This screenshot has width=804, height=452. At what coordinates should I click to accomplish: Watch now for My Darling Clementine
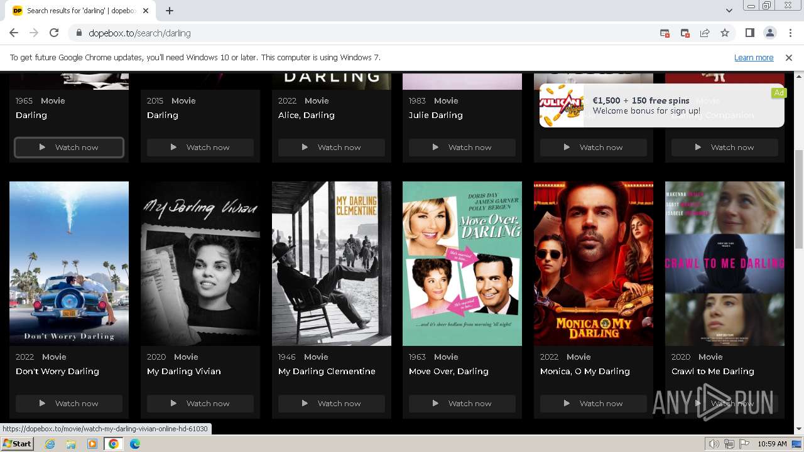coord(332,404)
